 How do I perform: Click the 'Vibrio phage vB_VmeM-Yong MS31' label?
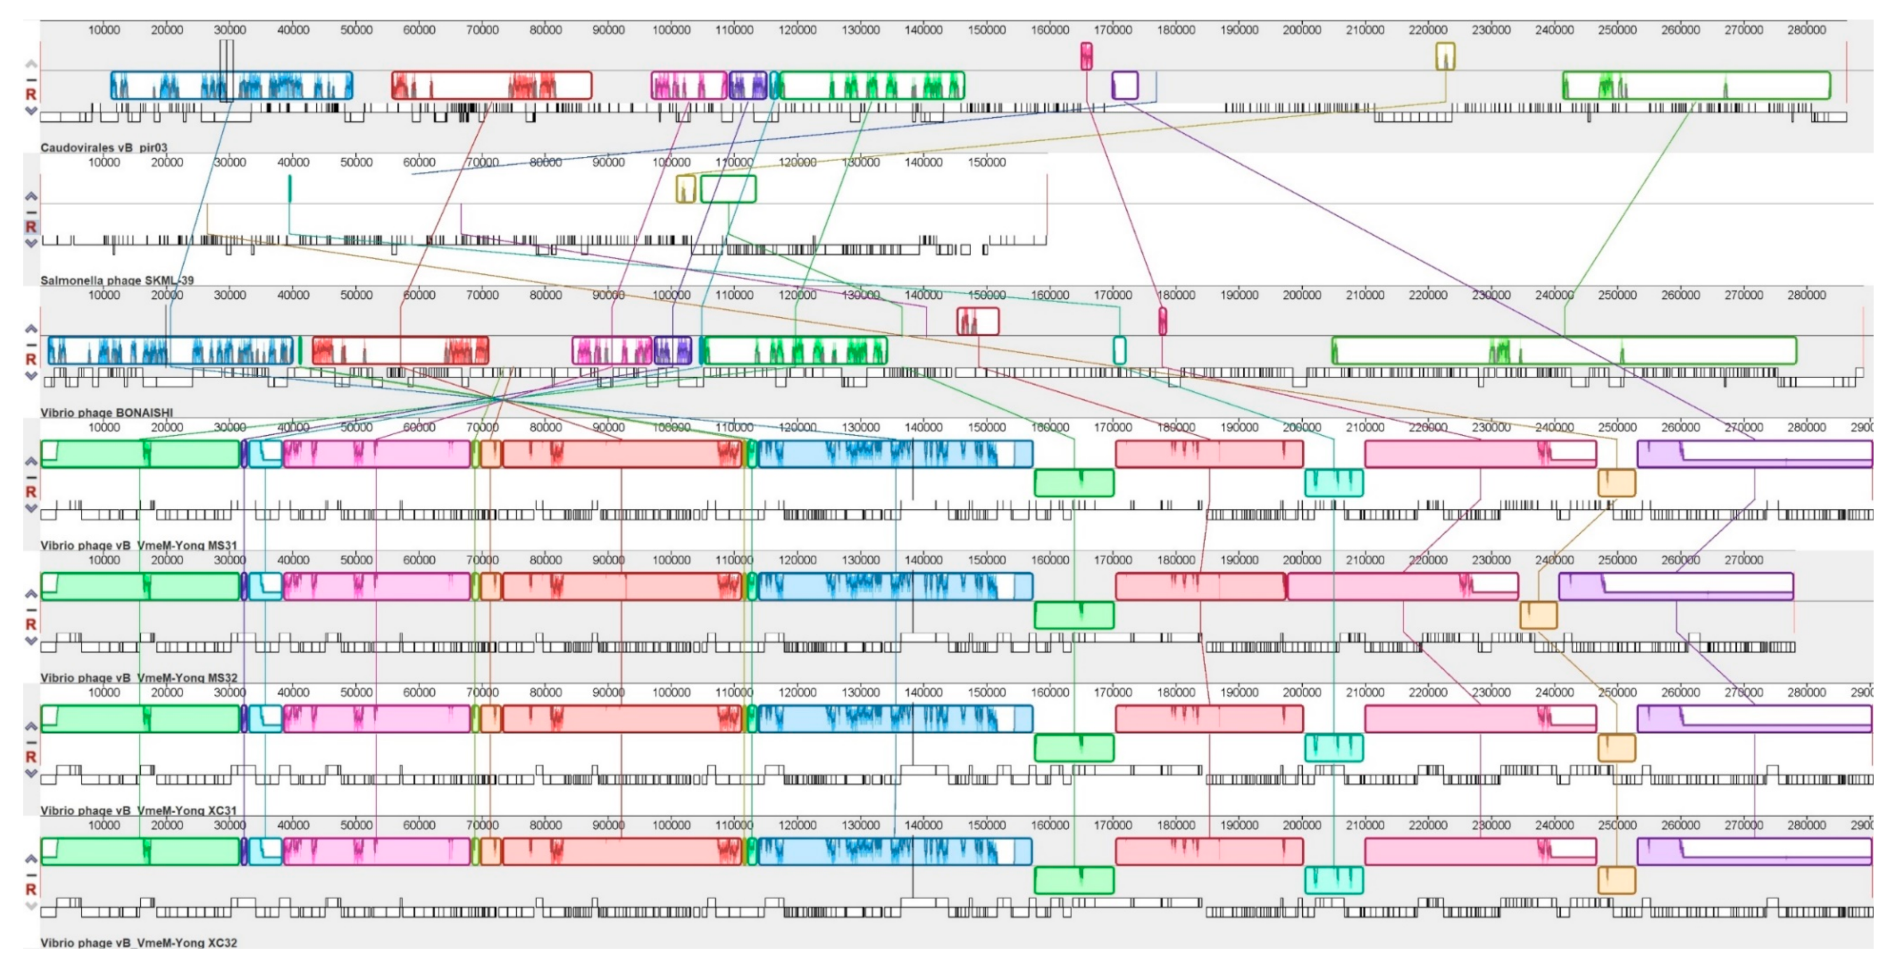coord(139,545)
